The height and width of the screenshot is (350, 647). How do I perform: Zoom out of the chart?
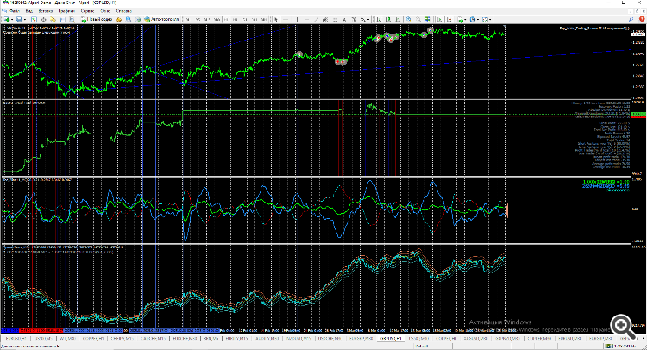pos(418,19)
